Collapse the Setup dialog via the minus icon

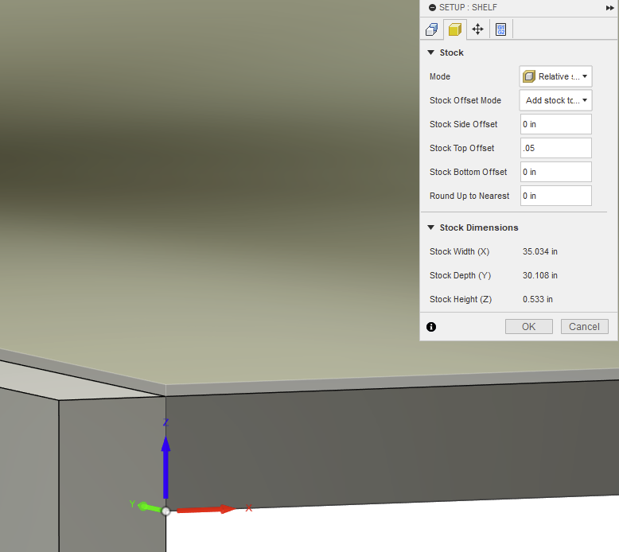432,7
